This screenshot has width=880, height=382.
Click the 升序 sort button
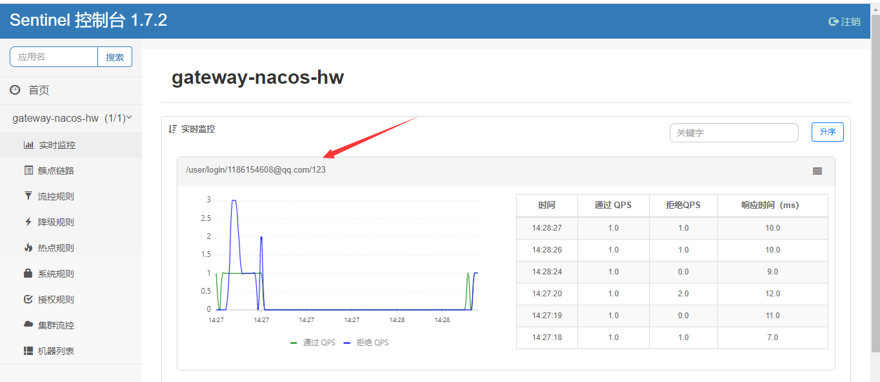pos(828,132)
